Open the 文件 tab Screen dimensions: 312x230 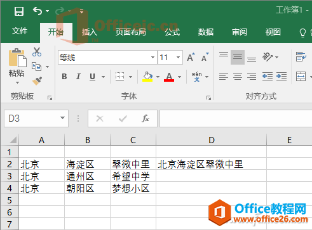(20, 31)
